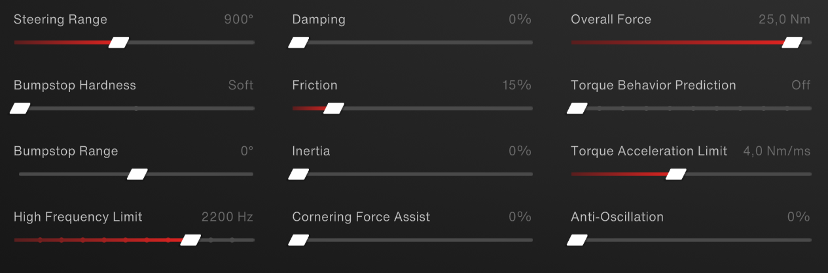The width and height of the screenshot is (828, 273).
Task: Click the Steering Range 900° value
Action: click(238, 20)
